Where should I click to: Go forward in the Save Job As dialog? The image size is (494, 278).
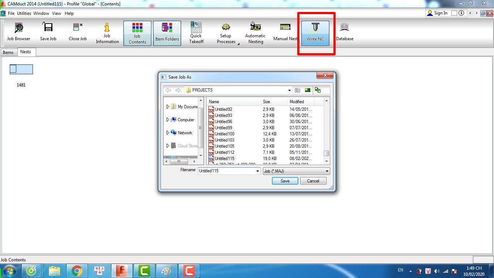pos(178,90)
